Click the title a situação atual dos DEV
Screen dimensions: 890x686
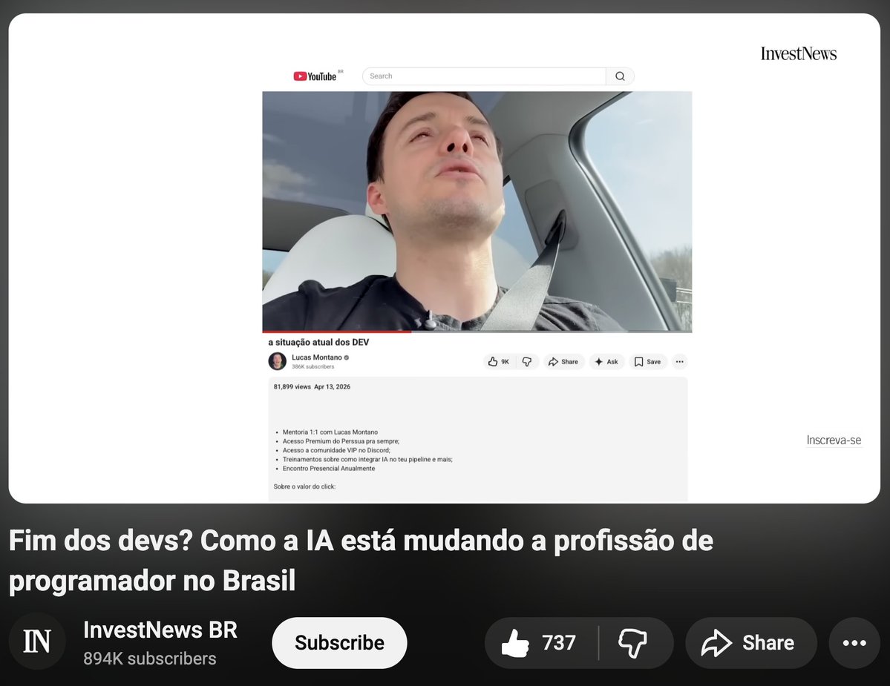pos(318,343)
